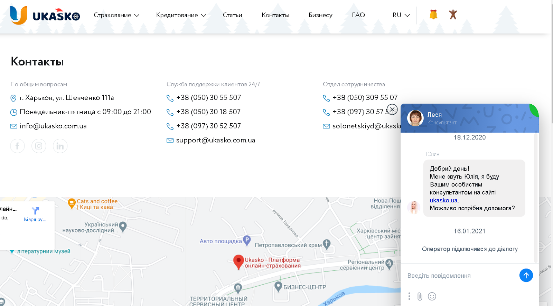Image resolution: width=553 pixels, height=306 pixels.
Task: Click Ukasko - Платформа онлайн-страхования map label
Action: [273, 263]
